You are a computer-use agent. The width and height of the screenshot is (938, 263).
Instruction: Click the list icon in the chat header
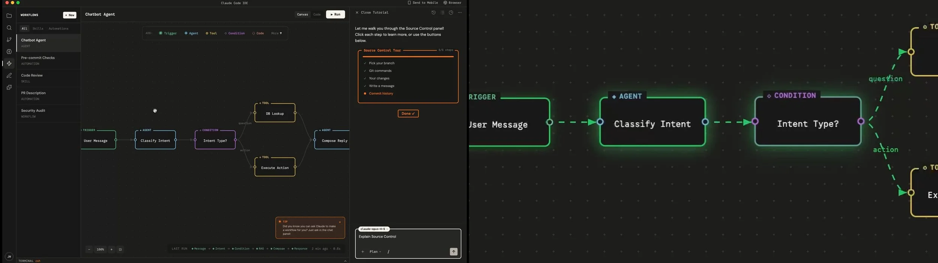pyautogui.click(x=442, y=13)
